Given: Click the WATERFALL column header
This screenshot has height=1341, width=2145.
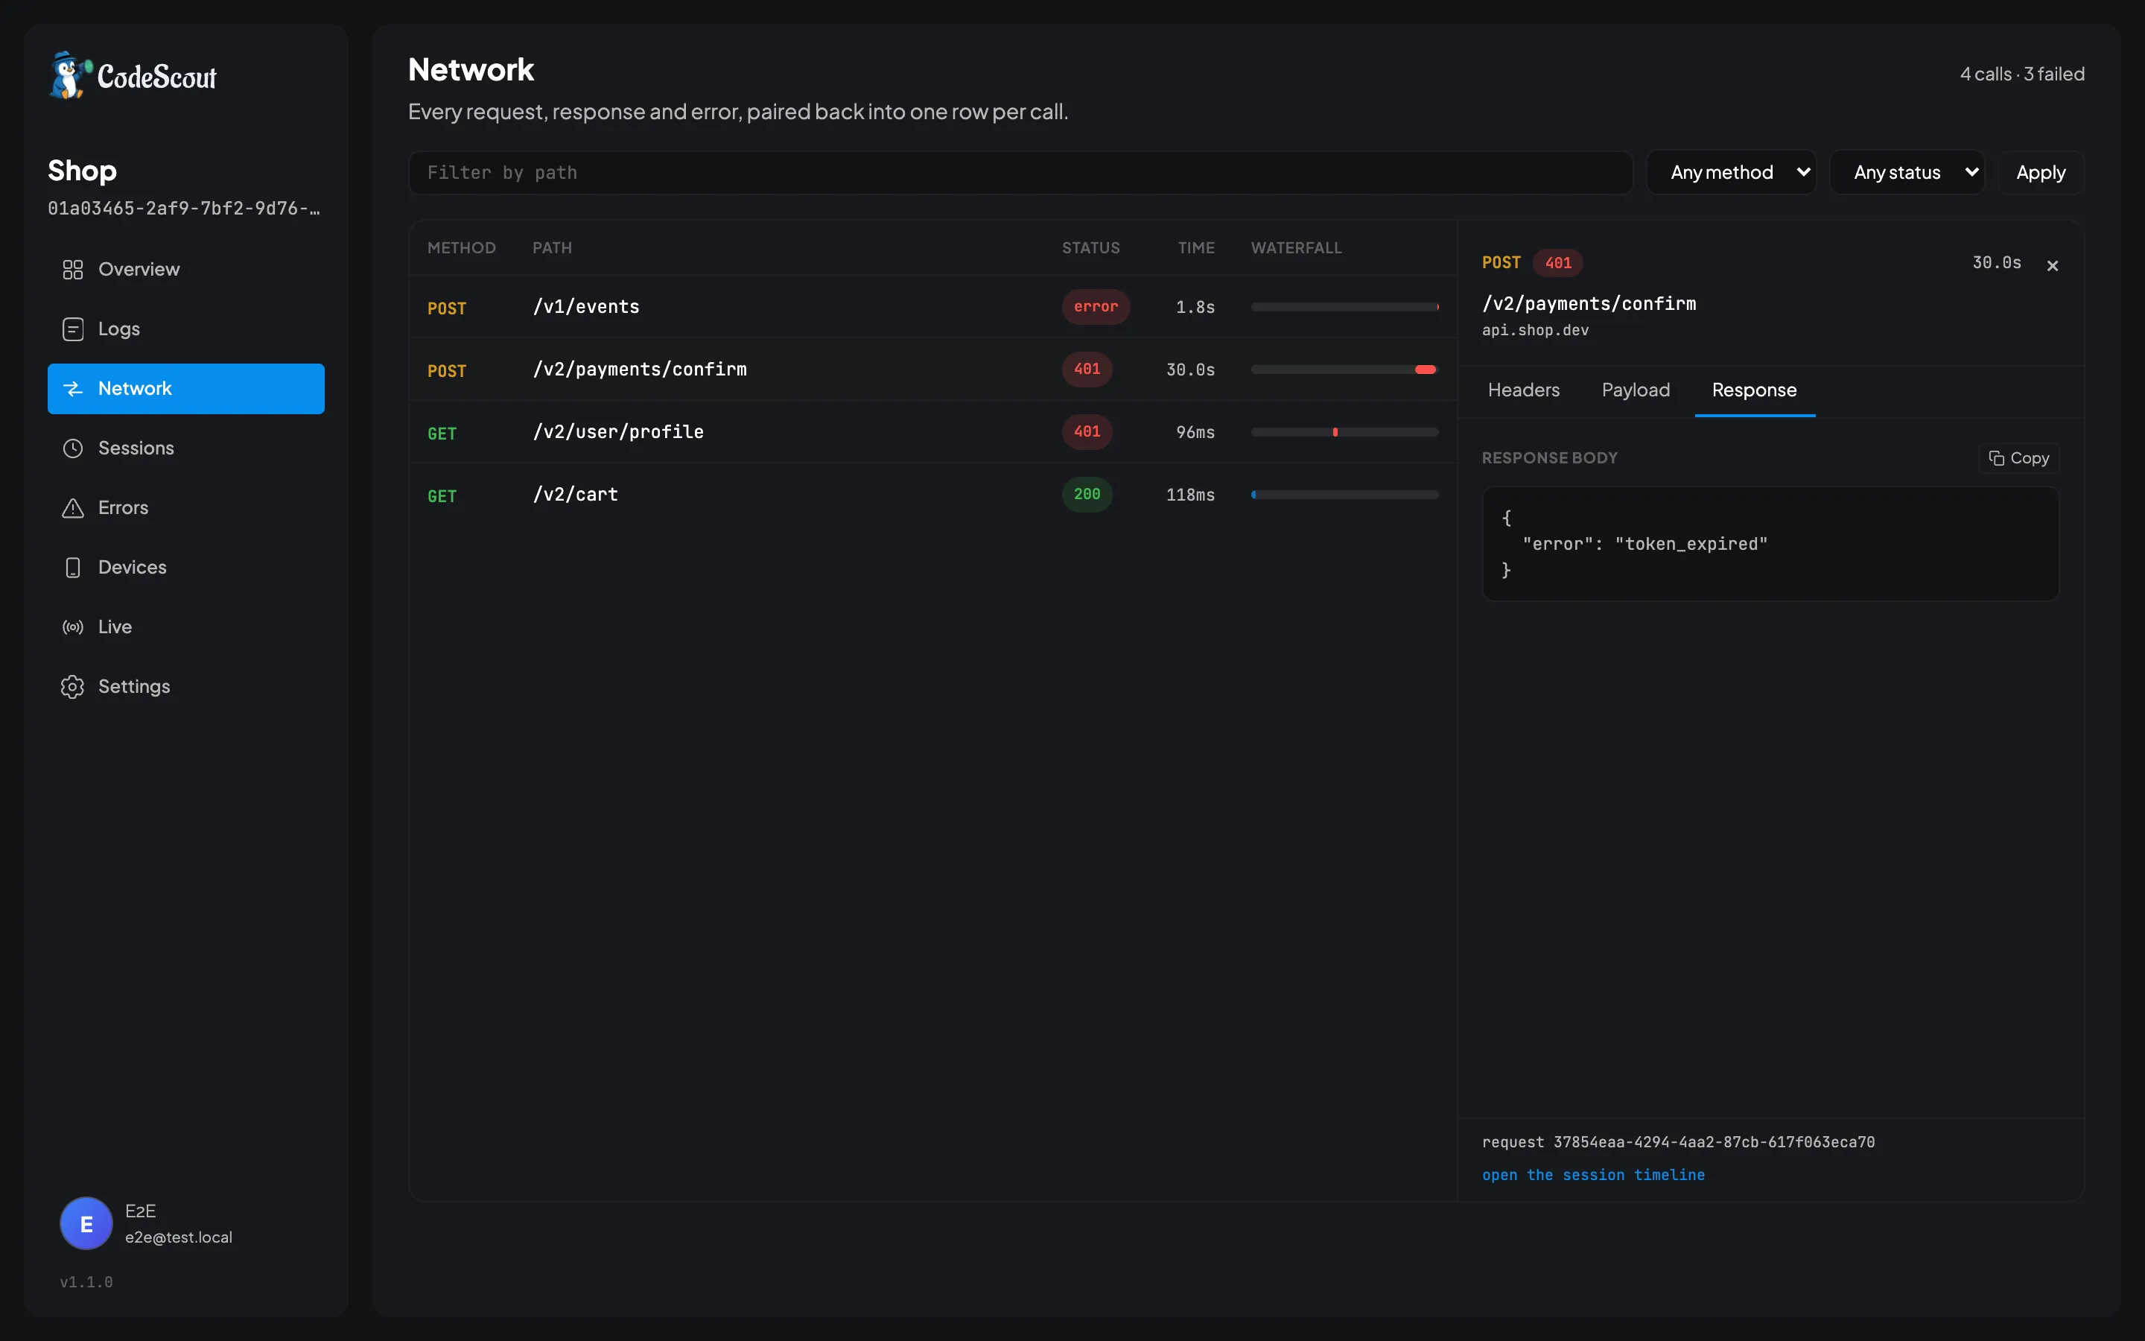Looking at the screenshot, I should coord(1296,248).
